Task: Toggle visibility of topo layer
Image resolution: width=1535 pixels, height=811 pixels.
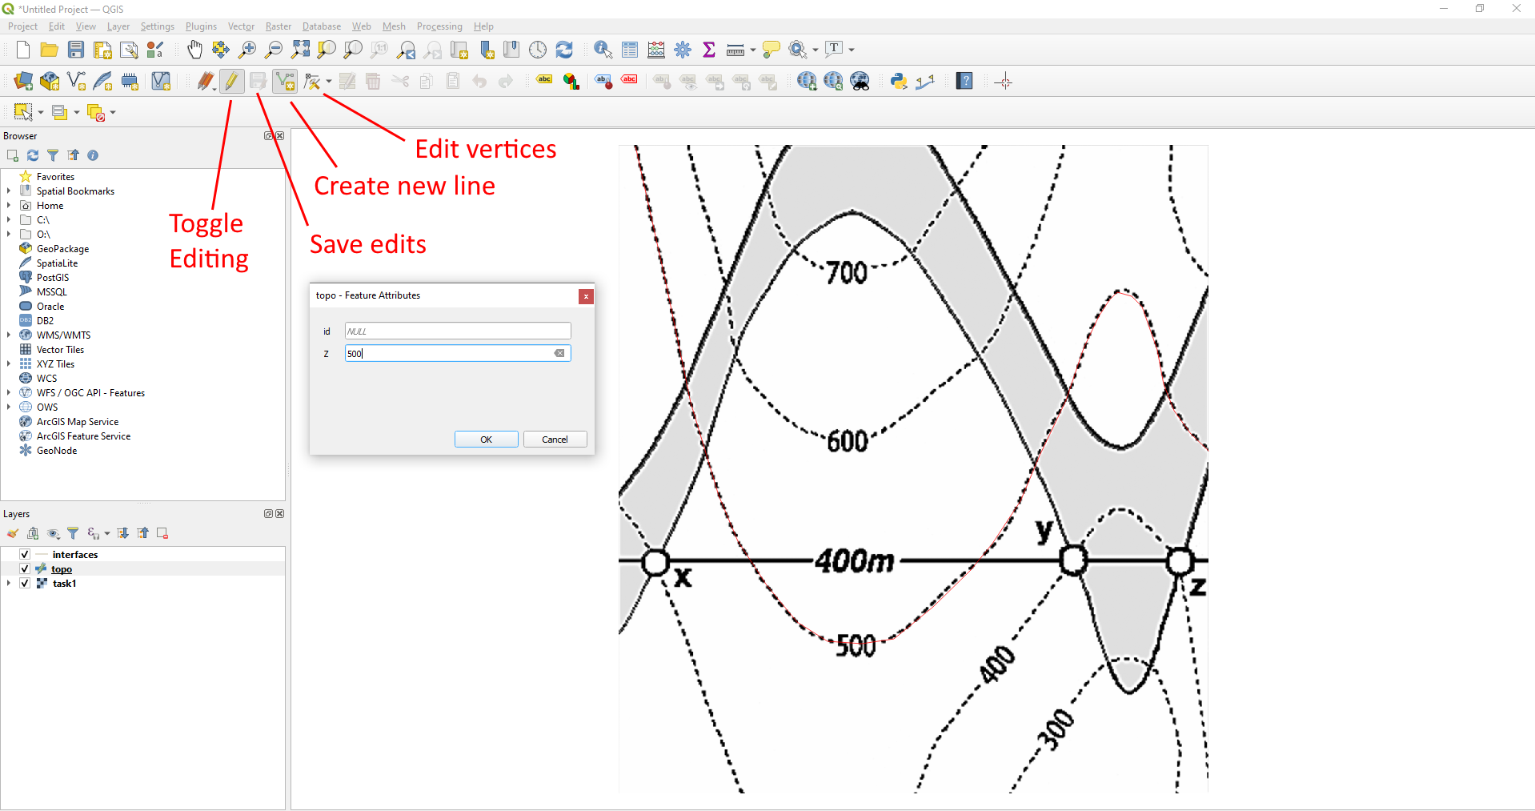Action: pos(25,568)
